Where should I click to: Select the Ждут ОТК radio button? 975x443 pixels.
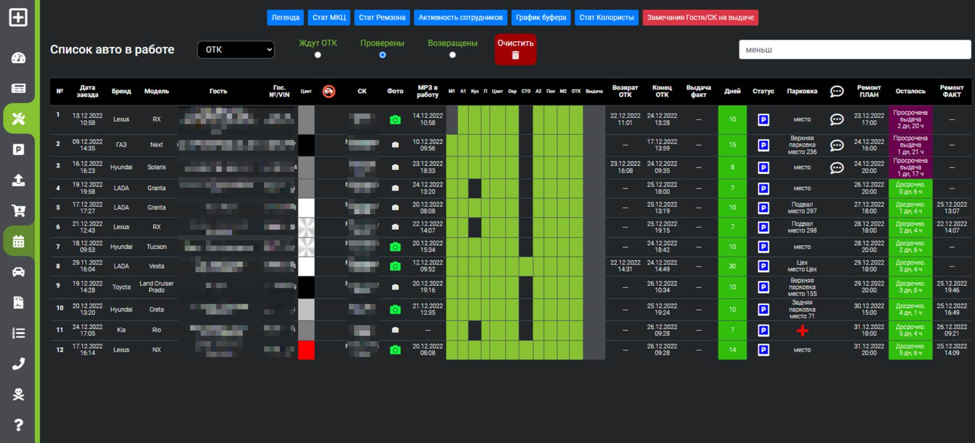point(318,55)
